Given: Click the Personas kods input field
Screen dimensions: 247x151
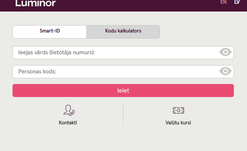Looking at the screenshot, I should pyautogui.click(x=123, y=72).
